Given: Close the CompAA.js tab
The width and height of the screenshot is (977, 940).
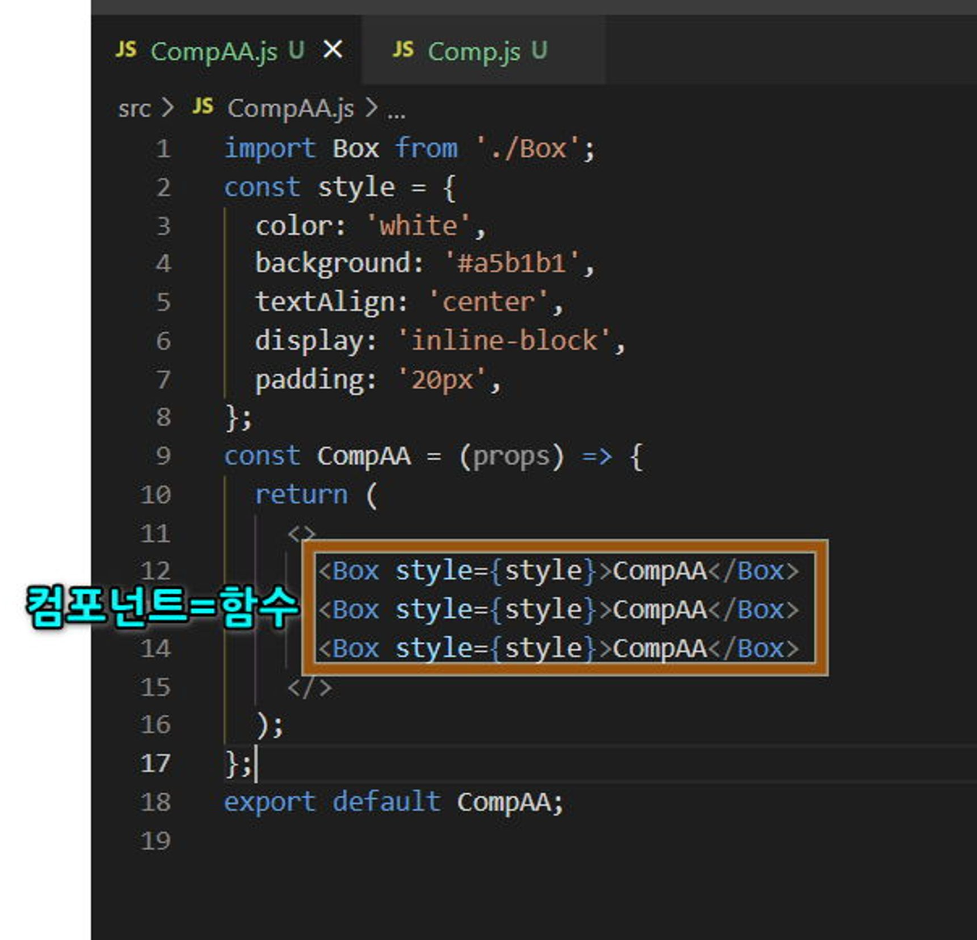Looking at the screenshot, I should [x=333, y=50].
